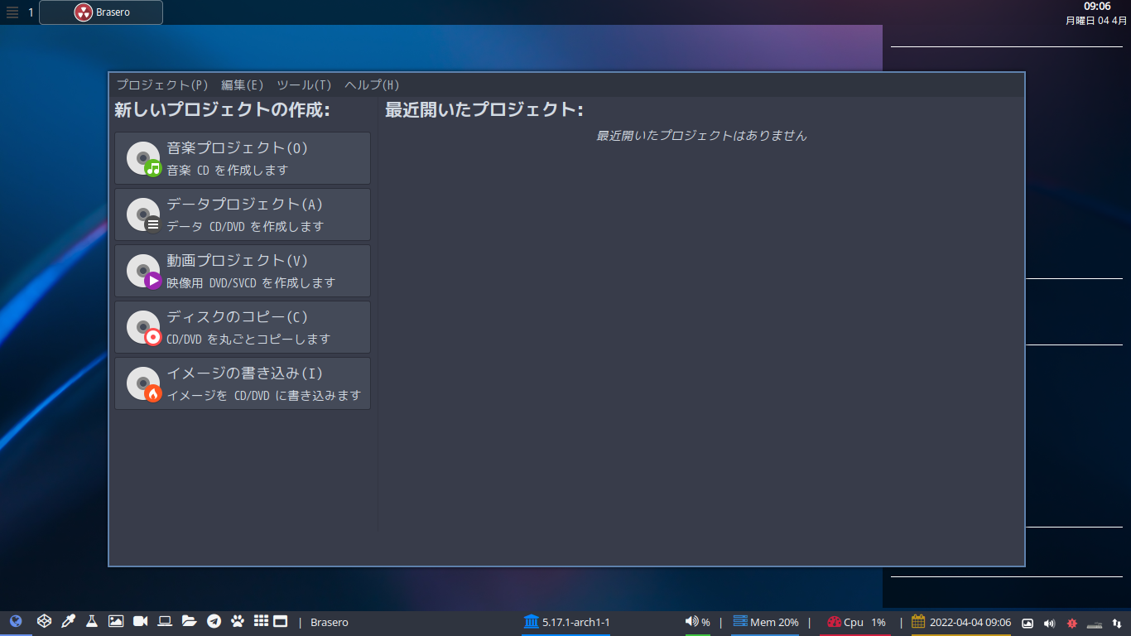Image resolution: width=1131 pixels, height=636 pixels.
Task: Click the yellow calendar icon in system tray
Action: click(917, 621)
